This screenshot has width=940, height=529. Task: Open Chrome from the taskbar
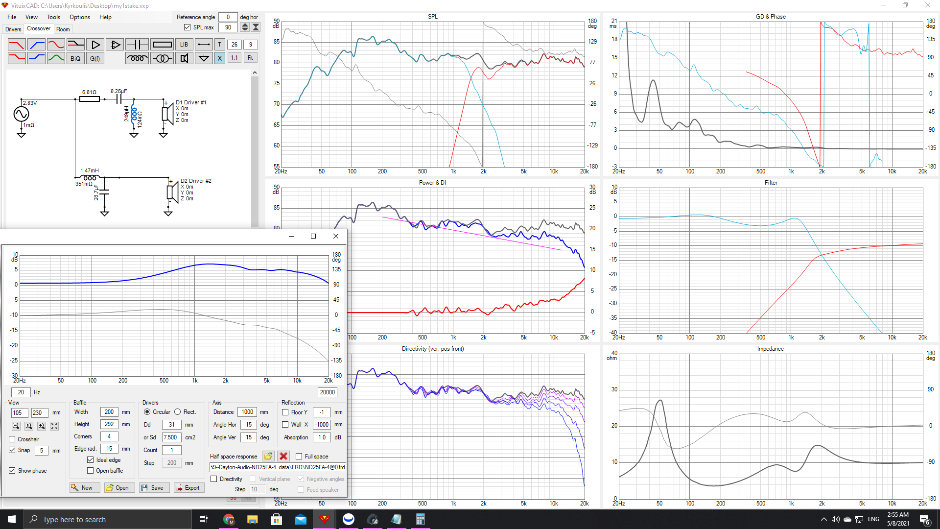[x=228, y=519]
